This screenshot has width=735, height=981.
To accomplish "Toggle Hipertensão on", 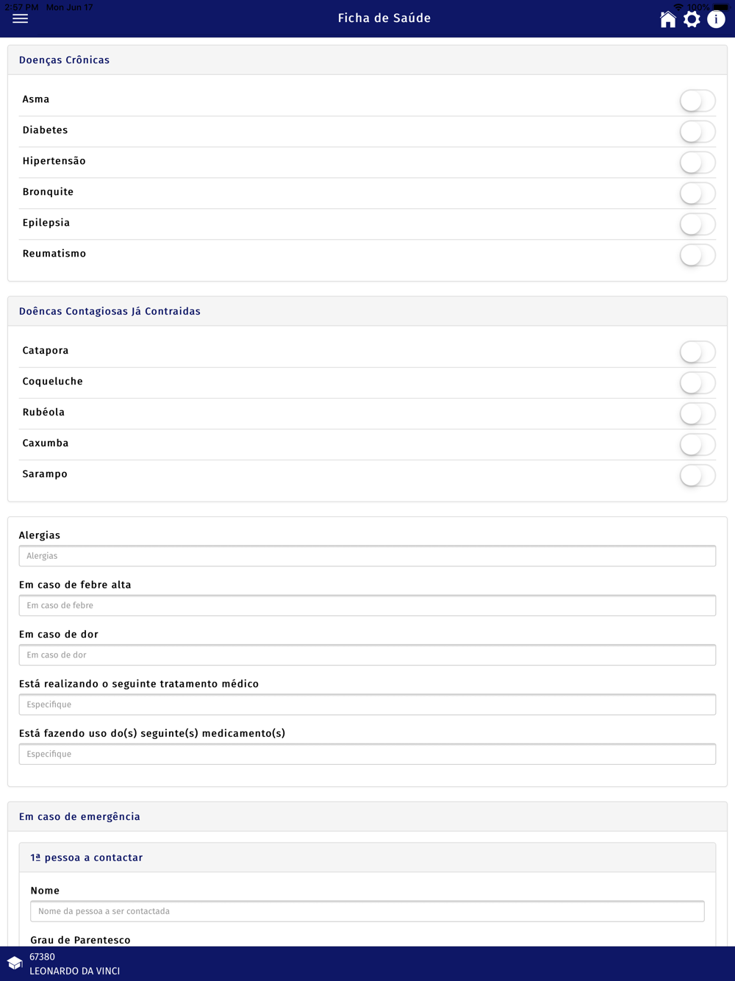I will (x=697, y=163).
